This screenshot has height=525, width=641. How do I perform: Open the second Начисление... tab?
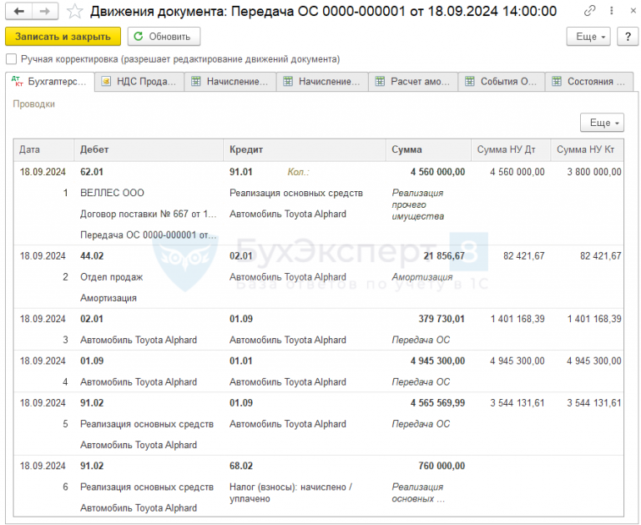(x=322, y=82)
